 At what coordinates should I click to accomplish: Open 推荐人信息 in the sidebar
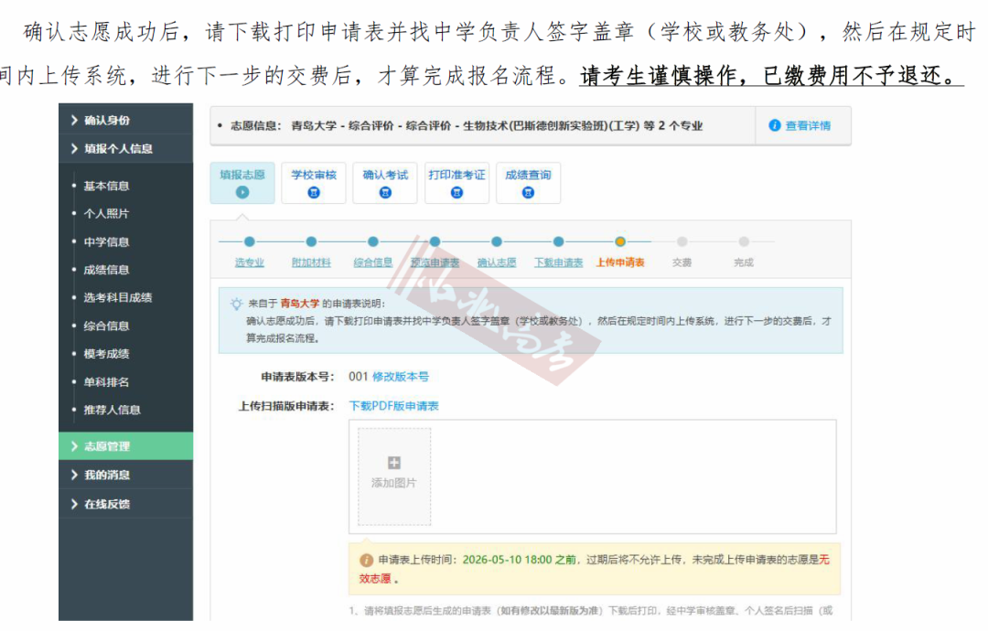pos(113,410)
